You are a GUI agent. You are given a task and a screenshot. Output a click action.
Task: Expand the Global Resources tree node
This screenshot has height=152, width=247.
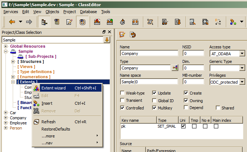coord(6,47)
